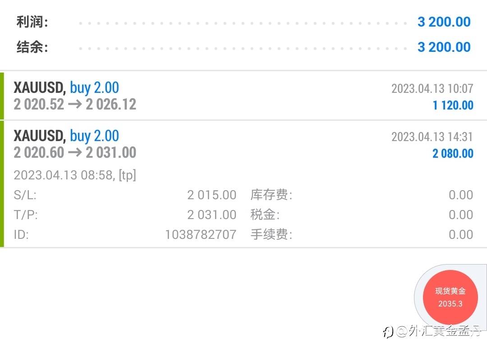Image resolution: width=487 pixels, height=352 pixels.
Task: Tap the balance value next to 结余
Action: pyautogui.click(x=444, y=47)
